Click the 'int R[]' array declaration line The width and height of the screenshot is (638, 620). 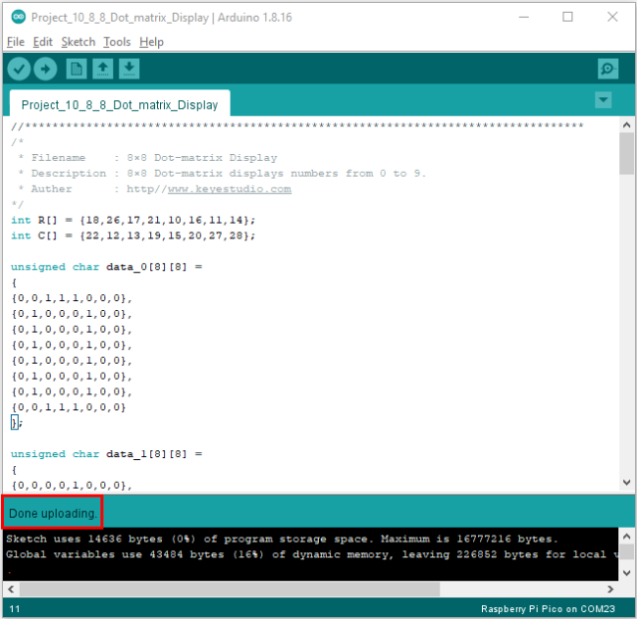point(133,220)
